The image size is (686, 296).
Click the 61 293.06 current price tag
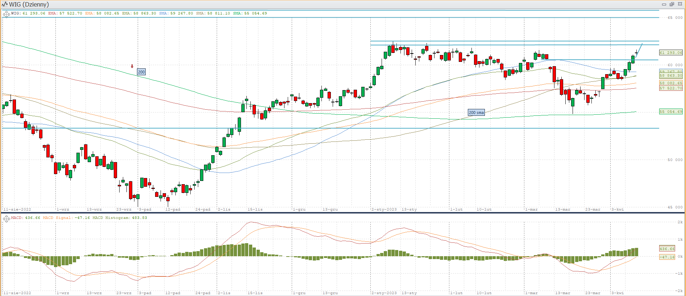tap(670, 53)
